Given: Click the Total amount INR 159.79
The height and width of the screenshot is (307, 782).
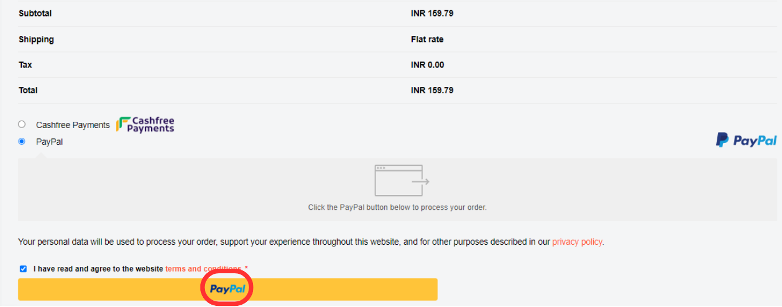Looking at the screenshot, I should point(432,90).
